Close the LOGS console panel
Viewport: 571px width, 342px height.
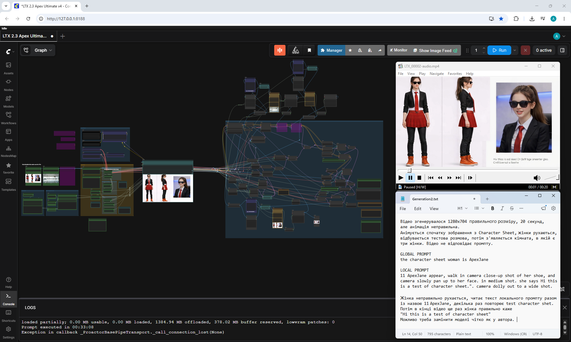click(x=565, y=308)
